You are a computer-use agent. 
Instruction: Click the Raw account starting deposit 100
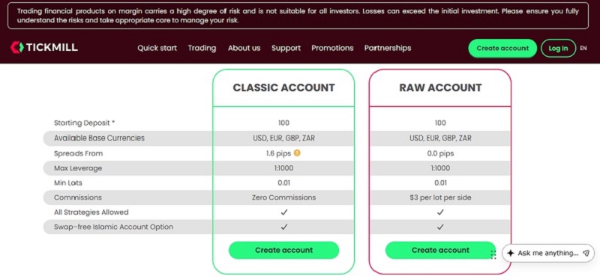tap(440, 123)
